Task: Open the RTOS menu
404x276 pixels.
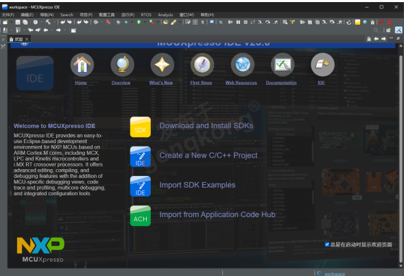Action: pos(146,15)
